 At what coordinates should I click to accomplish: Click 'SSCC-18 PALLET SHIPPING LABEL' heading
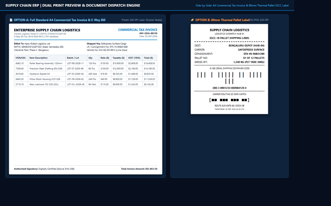(229, 38)
